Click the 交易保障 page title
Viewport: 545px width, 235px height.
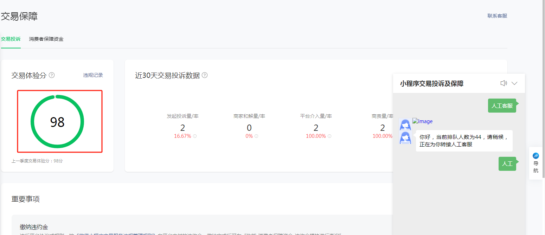(x=19, y=16)
